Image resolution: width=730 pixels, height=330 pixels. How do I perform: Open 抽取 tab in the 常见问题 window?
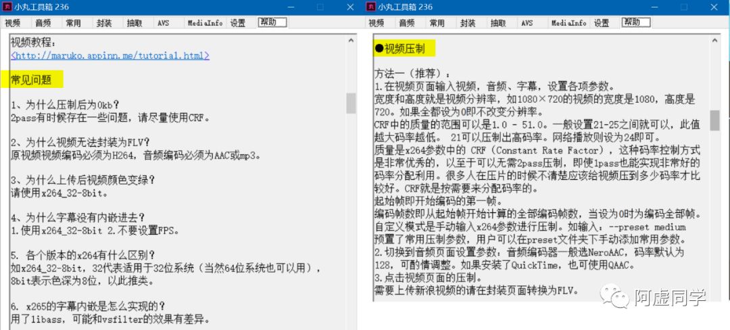click(135, 23)
